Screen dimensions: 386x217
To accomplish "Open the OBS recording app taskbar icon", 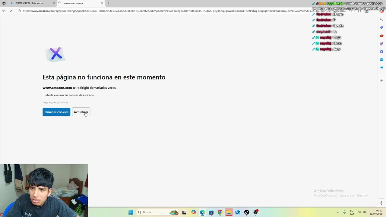I will coord(256,212).
